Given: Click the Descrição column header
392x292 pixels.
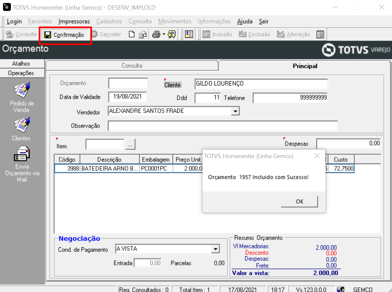Looking at the screenshot, I should pos(109,159).
